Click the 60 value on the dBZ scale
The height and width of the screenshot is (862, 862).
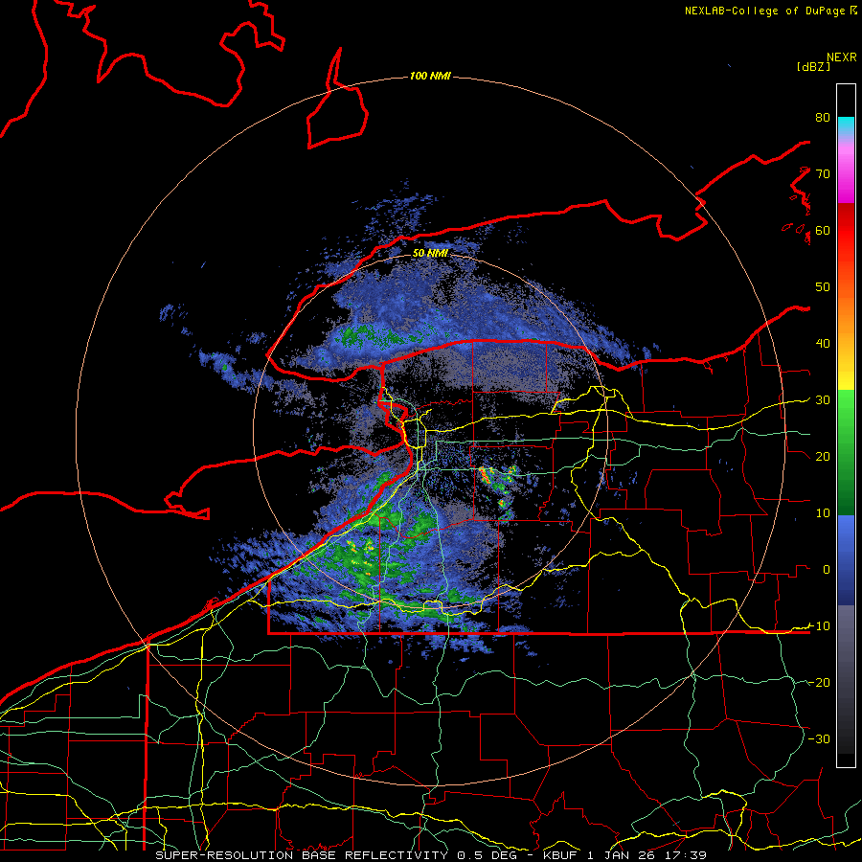(823, 230)
